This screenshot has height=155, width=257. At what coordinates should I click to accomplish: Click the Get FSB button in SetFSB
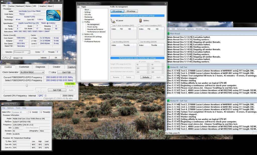[x=66, y=72]
